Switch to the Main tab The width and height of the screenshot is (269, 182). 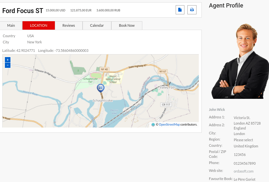[11, 25]
